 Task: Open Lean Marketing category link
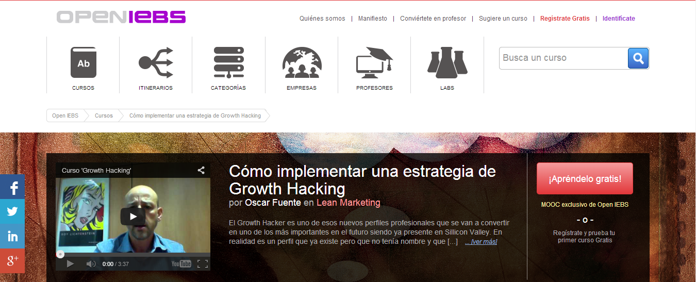348,203
